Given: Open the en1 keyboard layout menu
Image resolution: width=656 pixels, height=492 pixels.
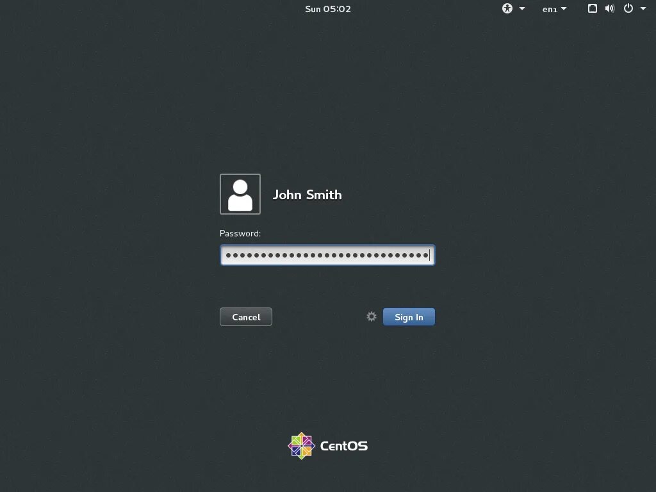Looking at the screenshot, I should pos(554,9).
